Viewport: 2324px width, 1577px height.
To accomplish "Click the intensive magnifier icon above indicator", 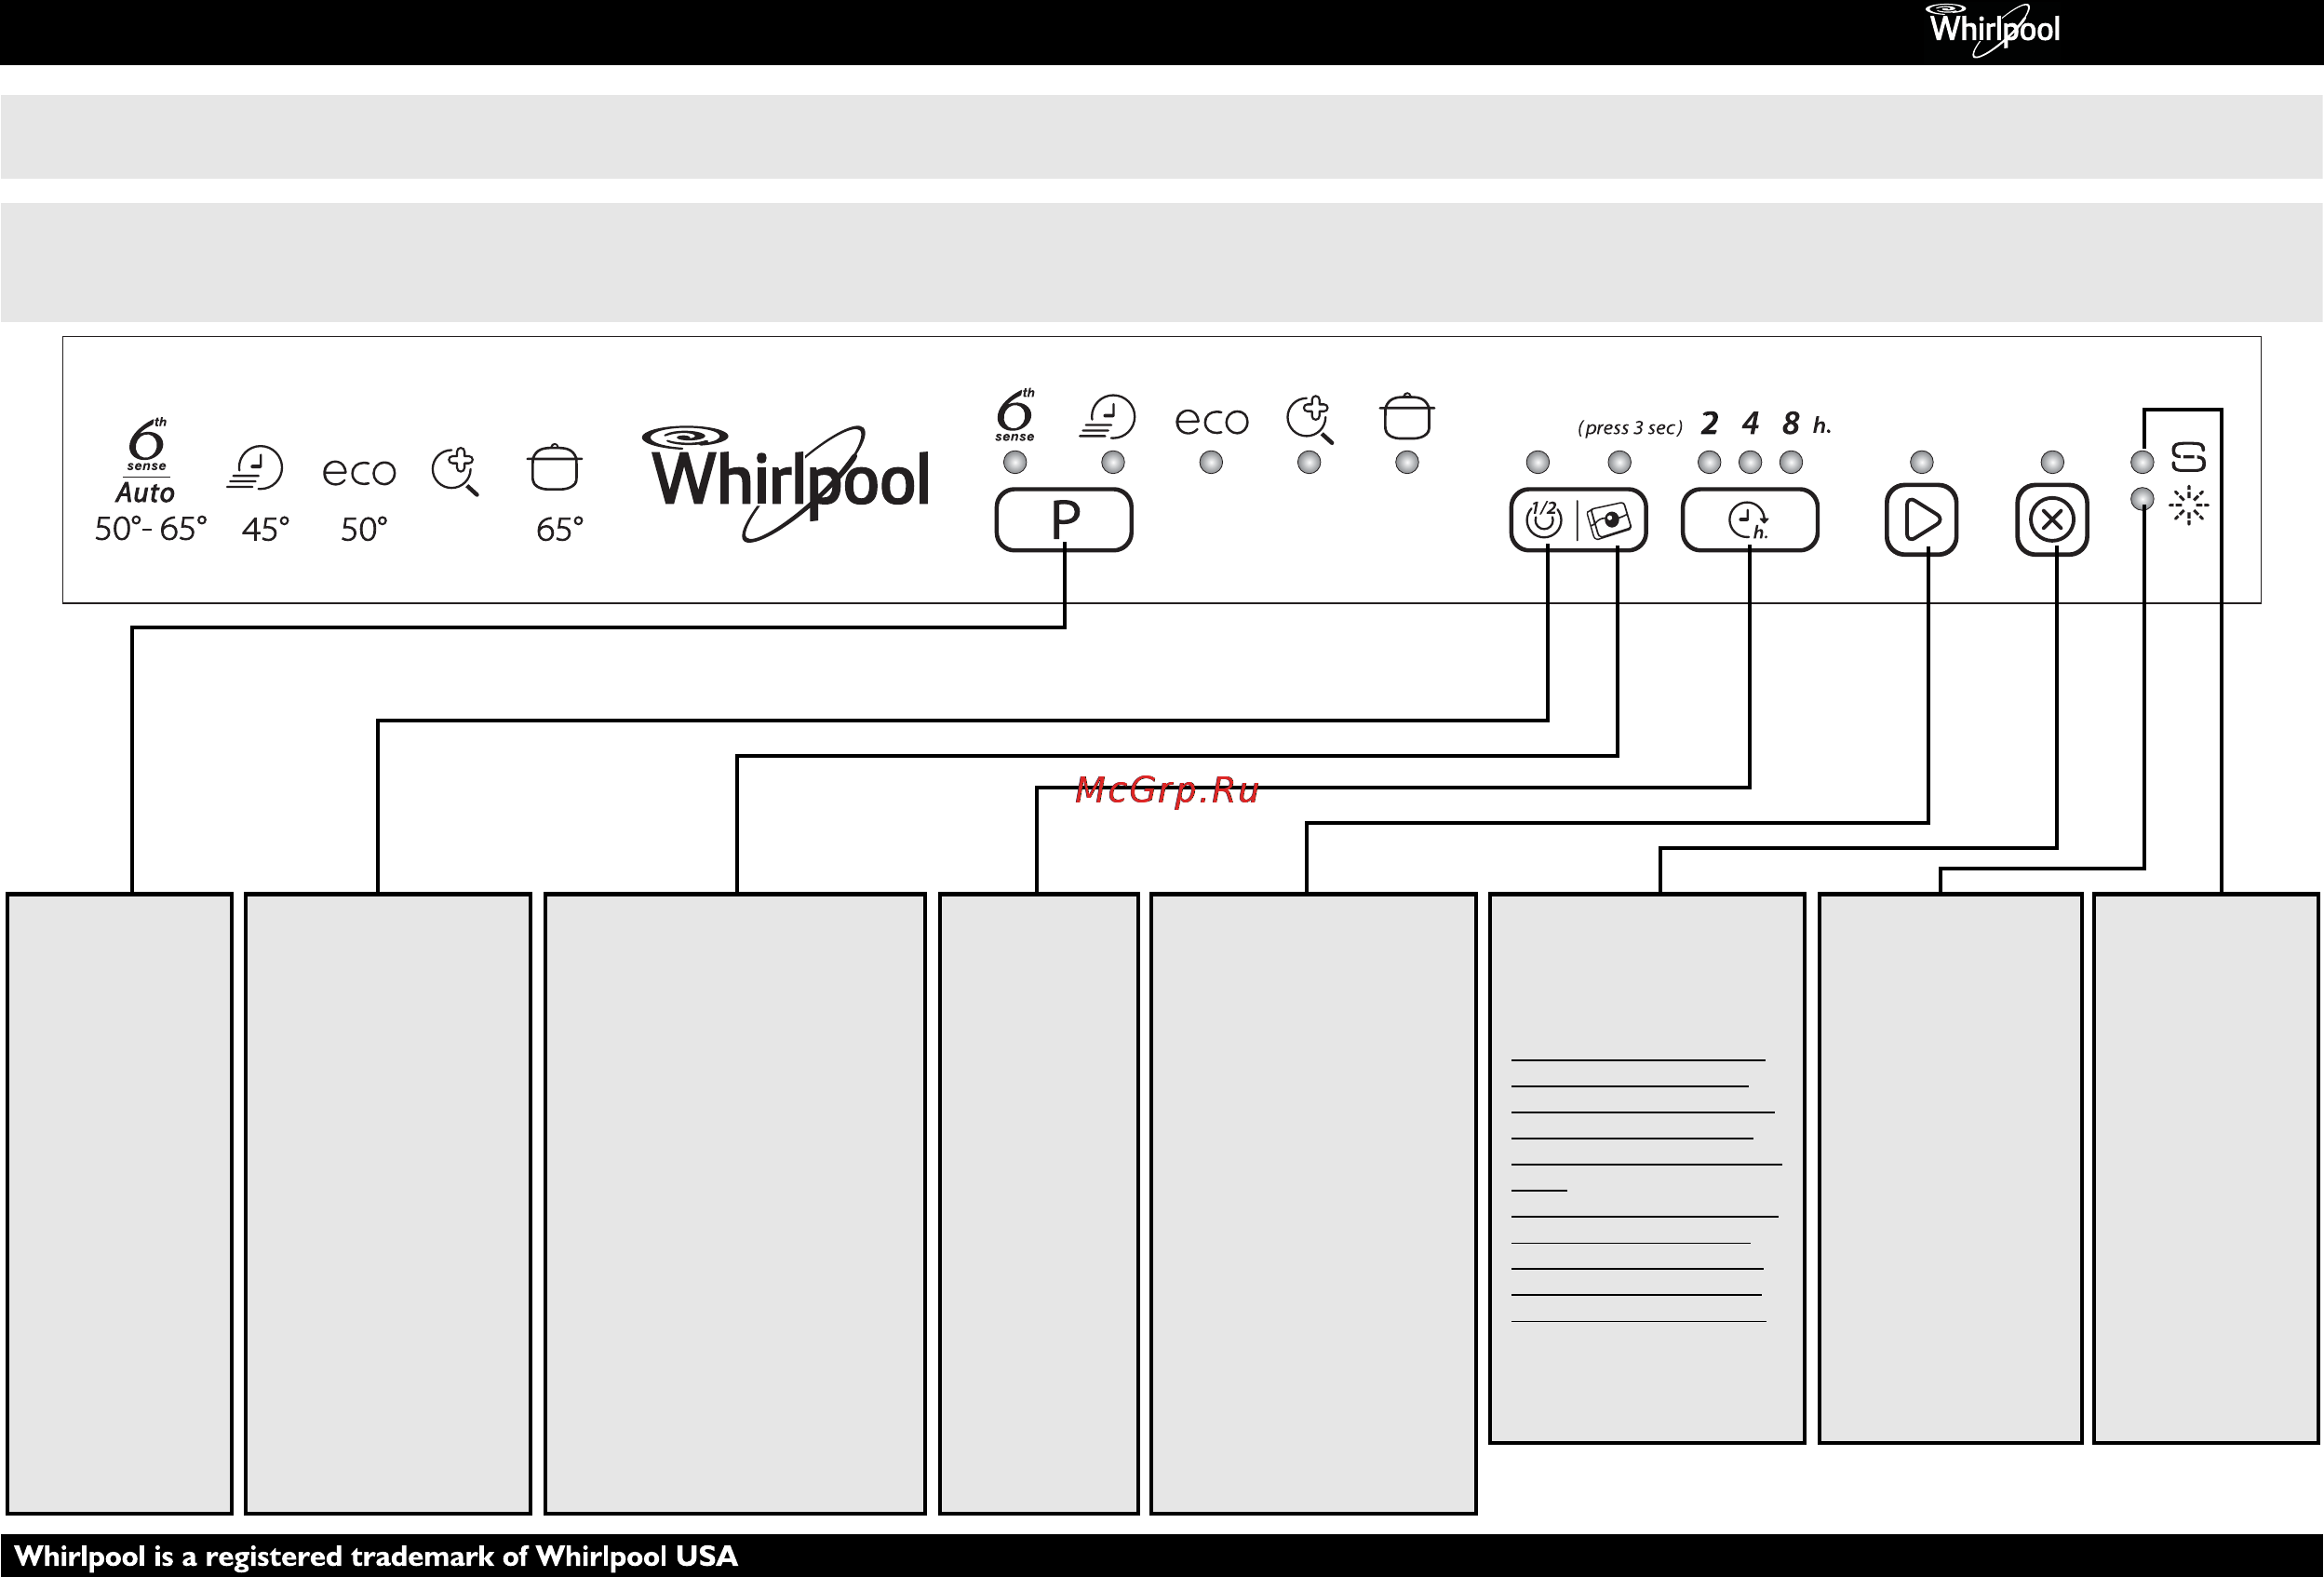I will 1310,420.
